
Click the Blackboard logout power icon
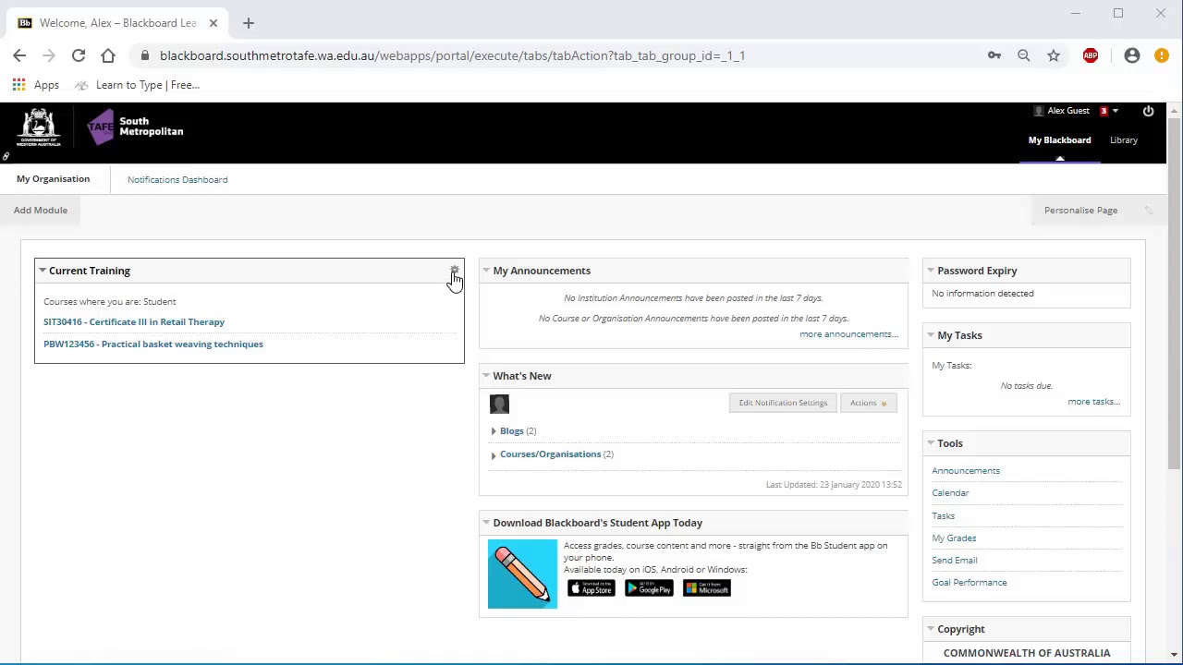pyautogui.click(x=1148, y=111)
